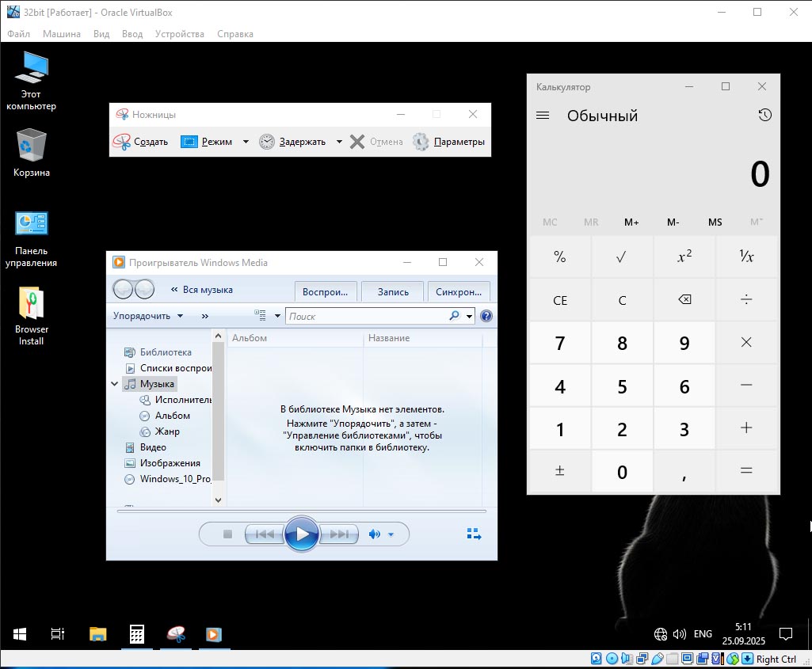The height and width of the screenshot is (669, 812).
Task: Click the MS memory store button
Action: point(715,222)
